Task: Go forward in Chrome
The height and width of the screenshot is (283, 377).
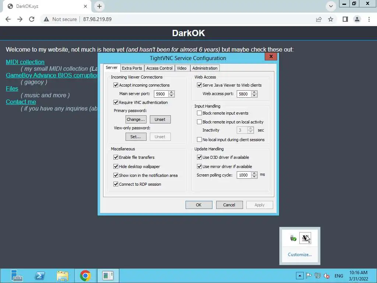Action: click(20, 19)
